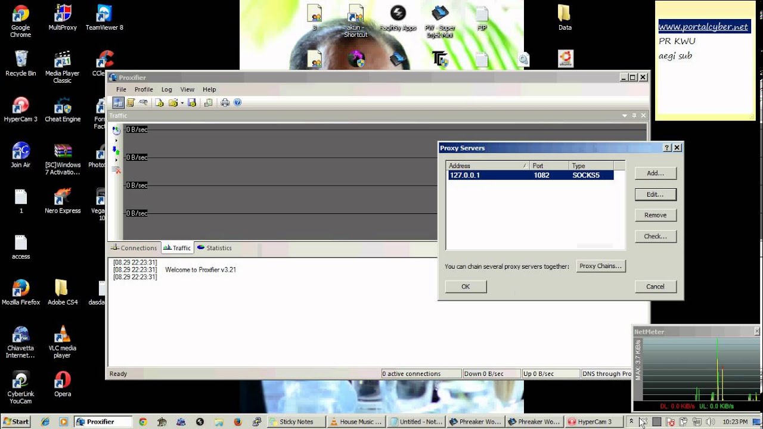Open the Help menu
Viewport: 763px width, 429px height.
tap(209, 89)
